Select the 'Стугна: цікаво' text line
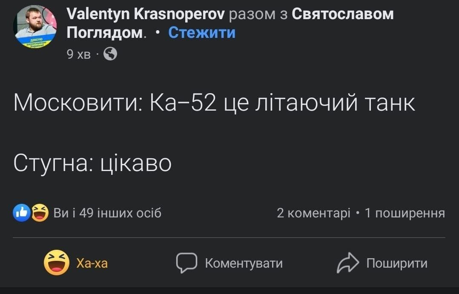459x294 pixels. (92, 163)
